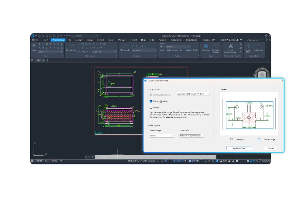Open the Express ribbon tab

coord(162,40)
